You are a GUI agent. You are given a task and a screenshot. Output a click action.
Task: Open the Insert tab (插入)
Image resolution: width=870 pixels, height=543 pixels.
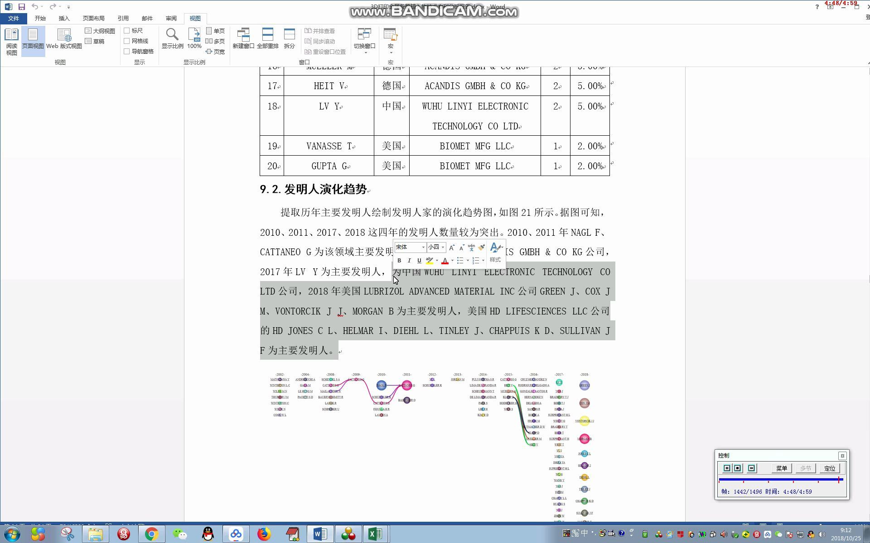(x=64, y=19)
